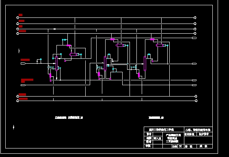Pick the horizontal reflux drum of the middle column
Image resolution: width=229 pixels, height=157 pixels.
(119, 45)
